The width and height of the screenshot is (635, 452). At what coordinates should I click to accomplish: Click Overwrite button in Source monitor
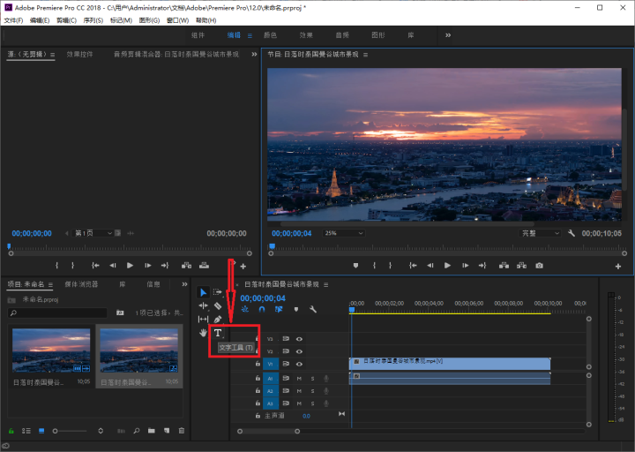(204, 266)
